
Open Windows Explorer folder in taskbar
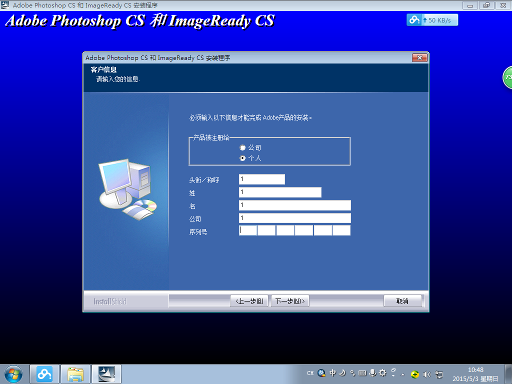75,374
